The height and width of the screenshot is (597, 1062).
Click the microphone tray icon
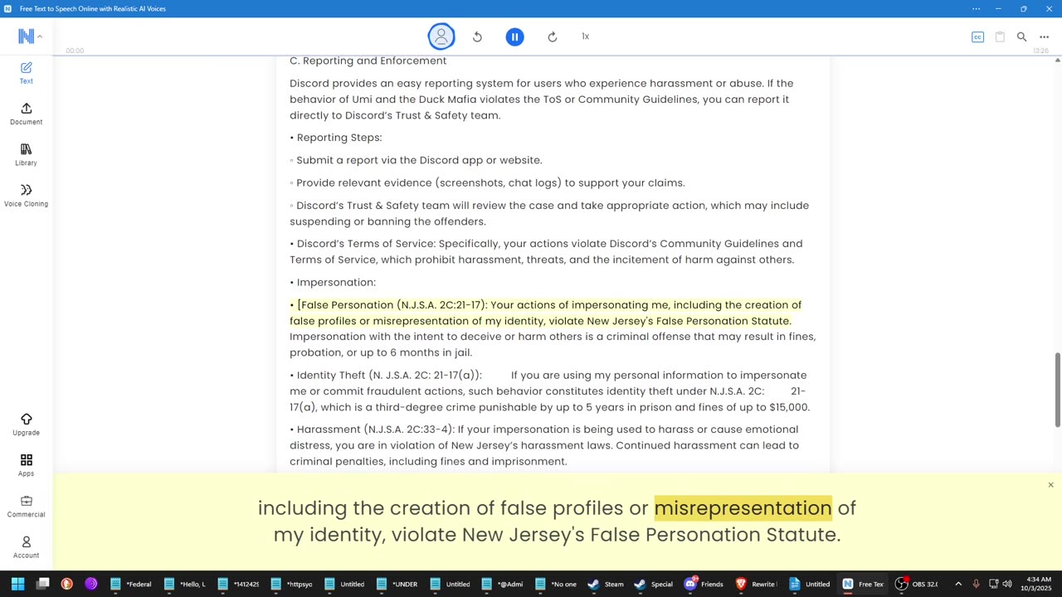976,584
